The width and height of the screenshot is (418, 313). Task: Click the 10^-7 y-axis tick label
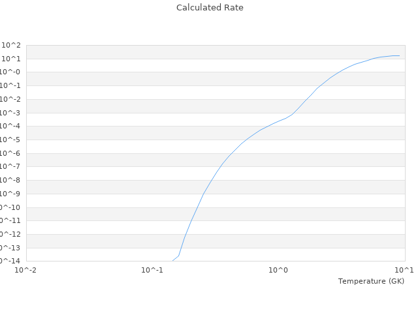(x=10, y=167)
